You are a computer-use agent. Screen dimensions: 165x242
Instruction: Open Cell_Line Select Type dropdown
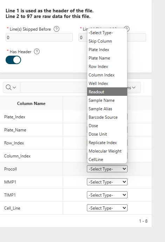107,208
